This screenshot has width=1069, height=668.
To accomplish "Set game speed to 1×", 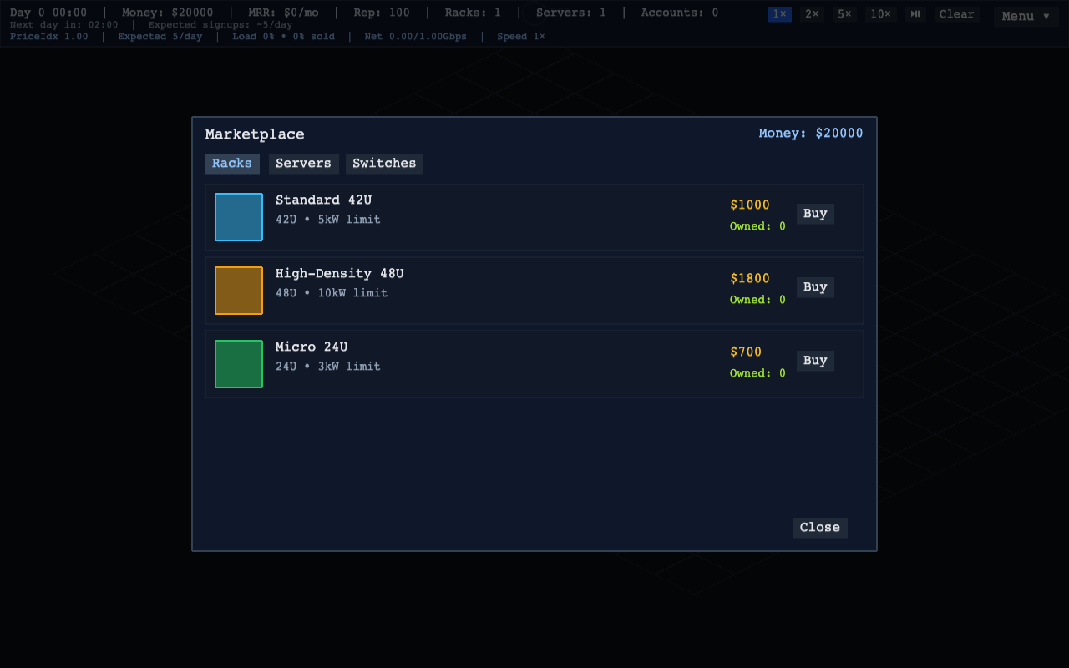I will tap(779, 14).
